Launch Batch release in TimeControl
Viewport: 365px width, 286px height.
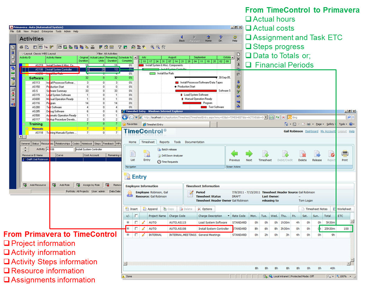pos(167,149)
